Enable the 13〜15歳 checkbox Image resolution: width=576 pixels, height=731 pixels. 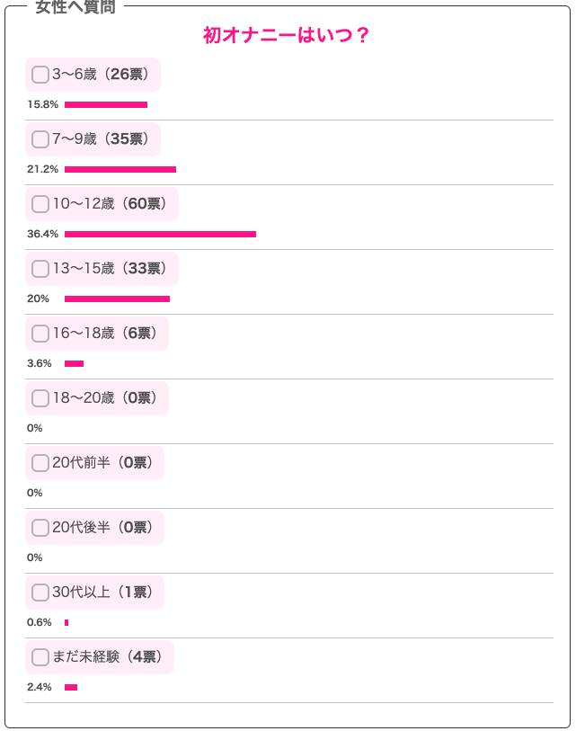click(40, 269)
